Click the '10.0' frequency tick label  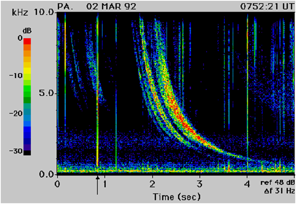click(x=44, y=13)
